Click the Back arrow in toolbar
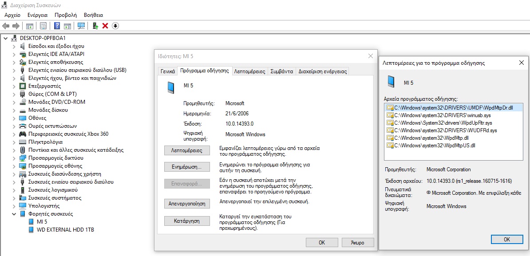This screenshot has height=256, width=530. point(6,26)
